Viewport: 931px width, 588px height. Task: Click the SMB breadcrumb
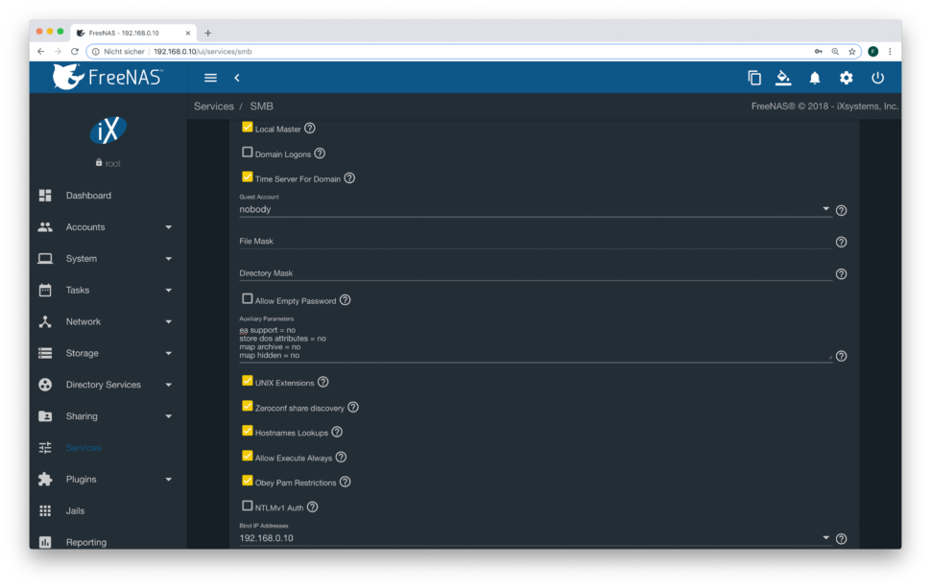coord(261,106)
